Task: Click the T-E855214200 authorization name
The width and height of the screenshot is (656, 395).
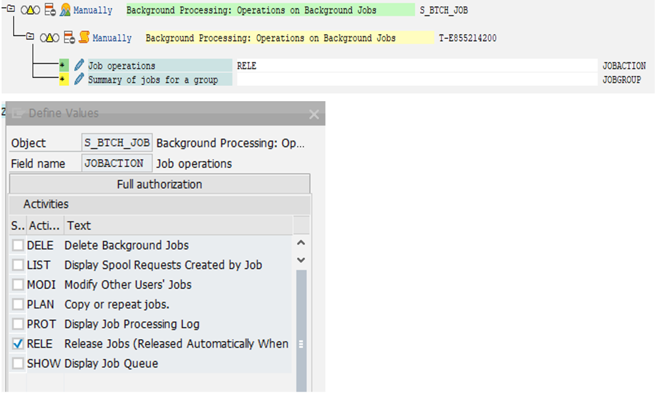Action: point(468,38)
